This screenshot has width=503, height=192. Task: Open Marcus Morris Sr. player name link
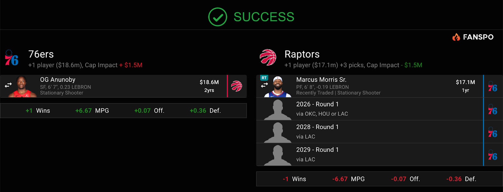coord(321,80)
